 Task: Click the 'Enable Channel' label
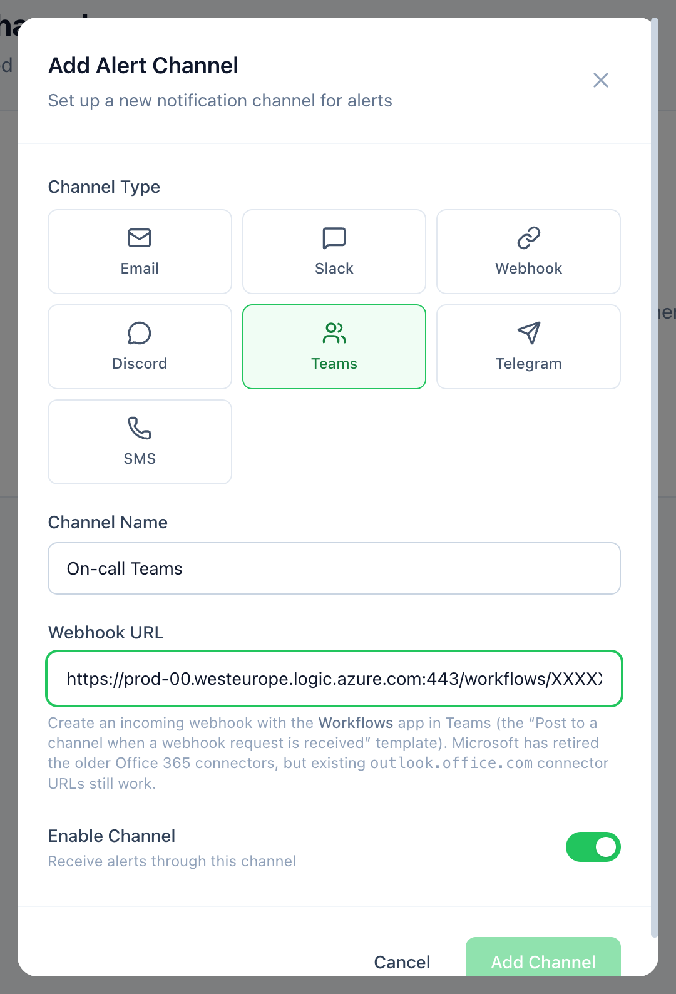[x=111, y=836]
